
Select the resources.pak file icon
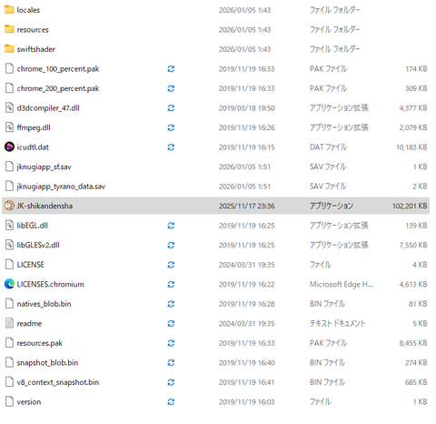pyautogui.click(x=9, y=343)
